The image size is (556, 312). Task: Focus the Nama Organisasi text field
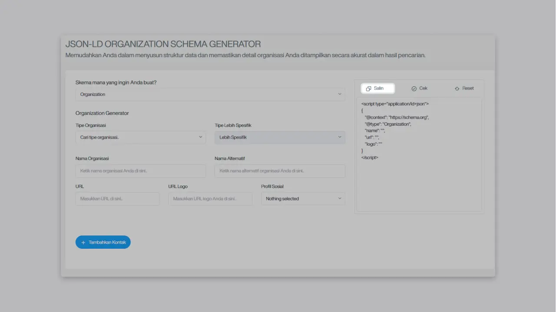(x=140, y=171)
